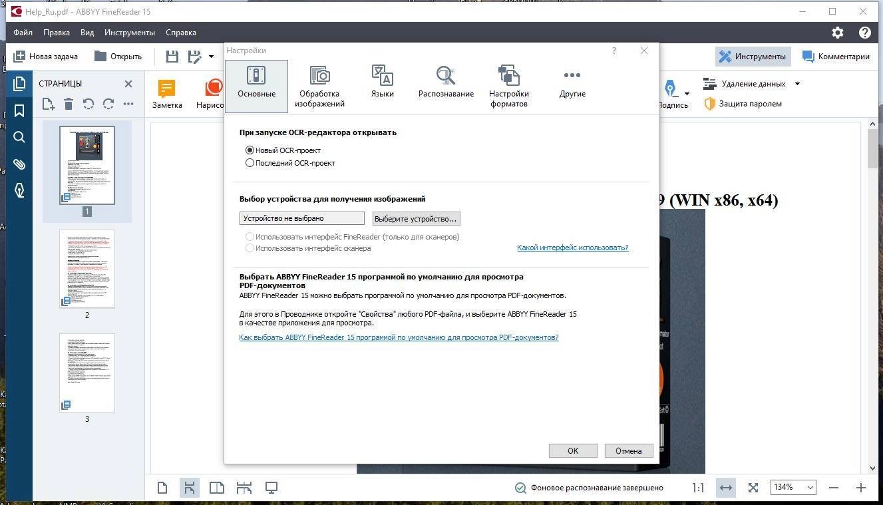Open the Вид menu
Screen dimensions: 883x505
coord(87,32)
